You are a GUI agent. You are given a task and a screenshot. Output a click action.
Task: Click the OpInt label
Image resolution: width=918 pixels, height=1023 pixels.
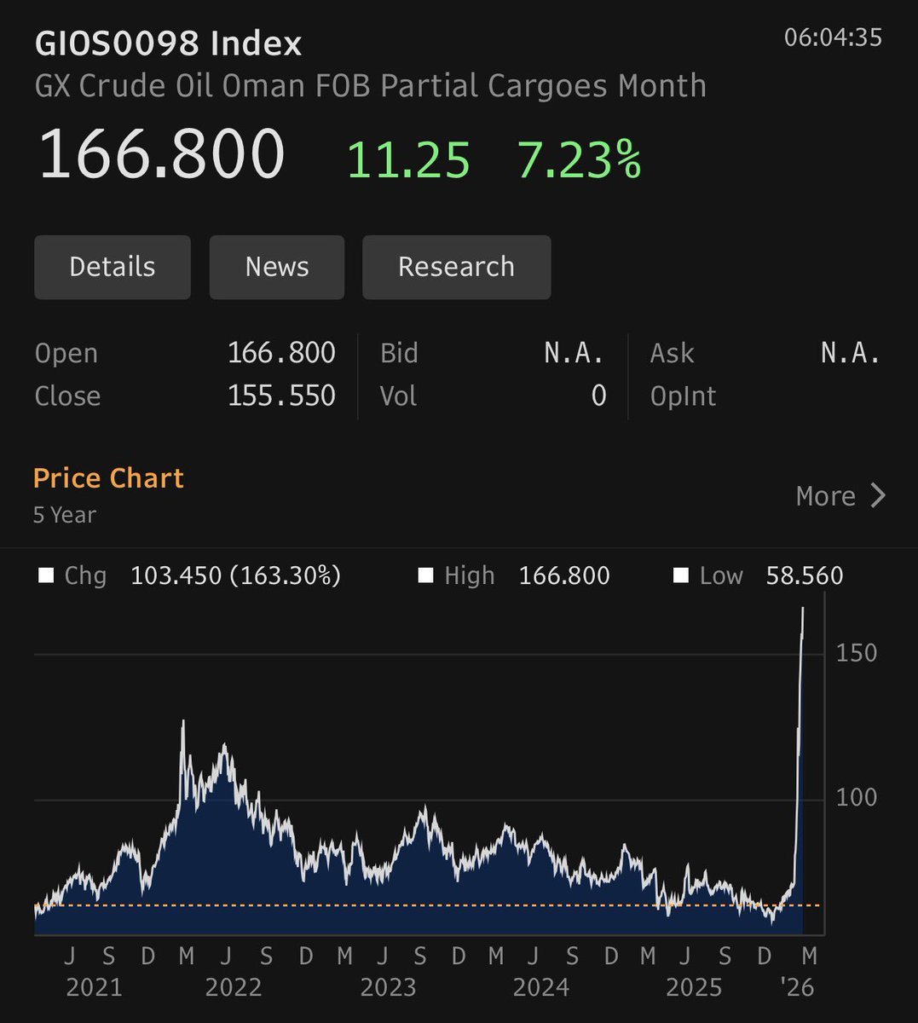click(683, 396)
